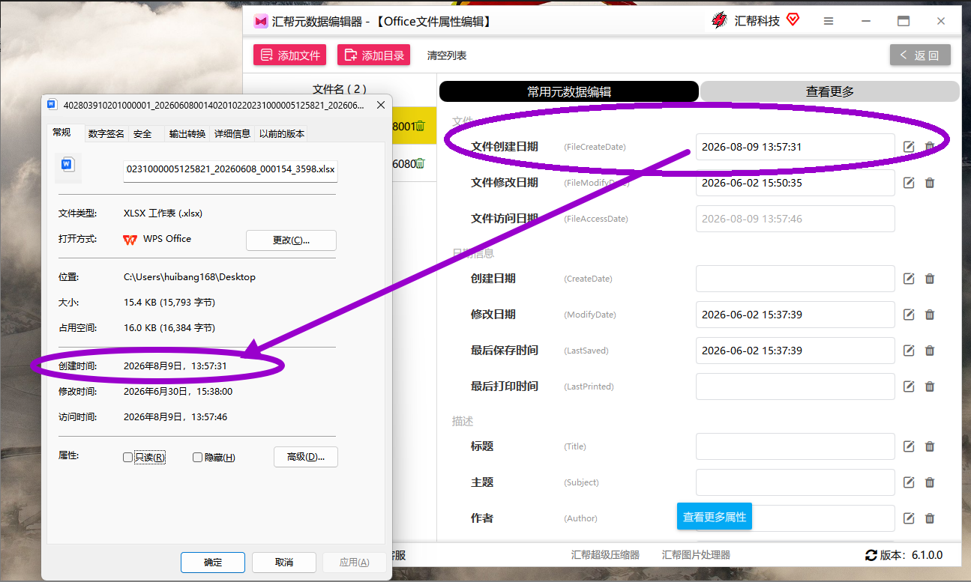Click 更改(C)... to change the opening program

tap(291, 240)
